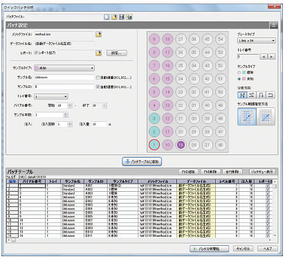This screenshot has width=285, height=259.
Task: Select the N-shaped analysis direction icon
Action: pyautogui.click(x=242, y=95)
